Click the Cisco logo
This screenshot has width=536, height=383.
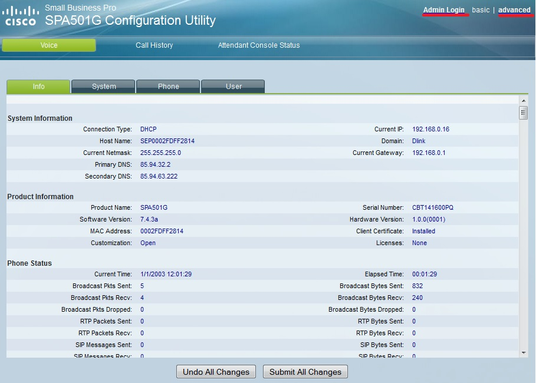tap(21, 16)
